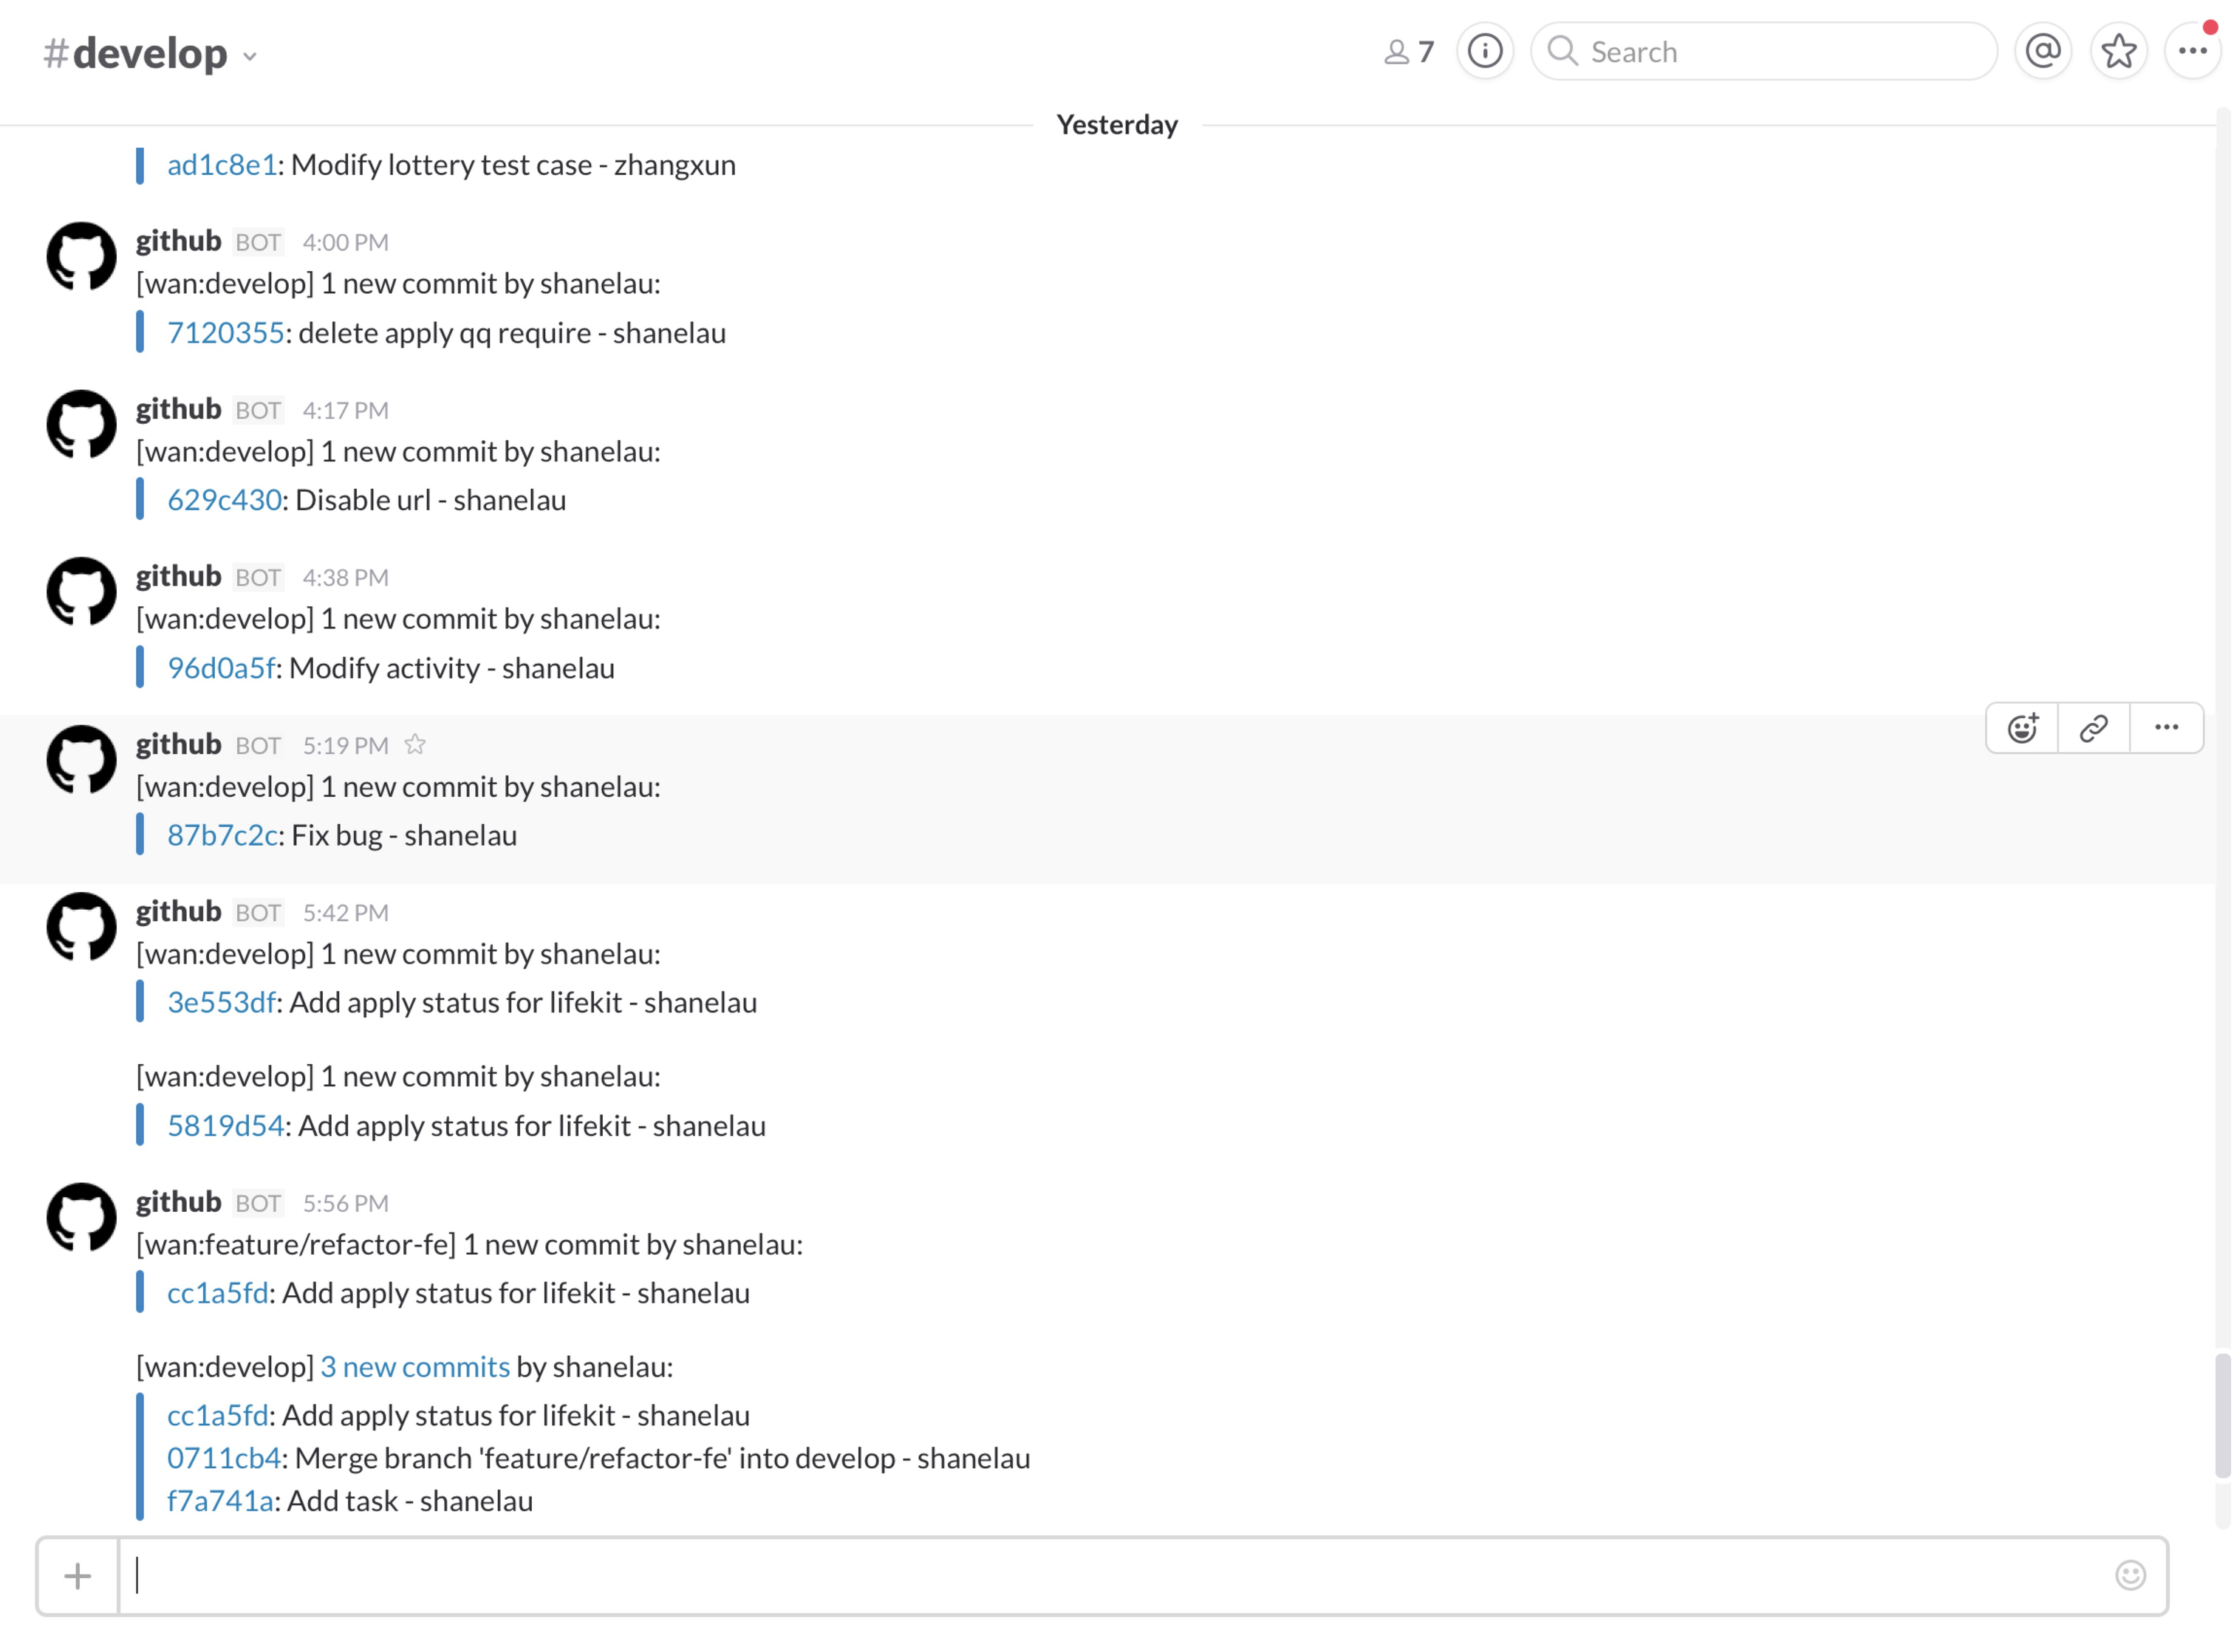The width and height of the screenshot is (2234, 1652).
Task: Open starred items star icon in header
Action: (x=2119, y=51)
